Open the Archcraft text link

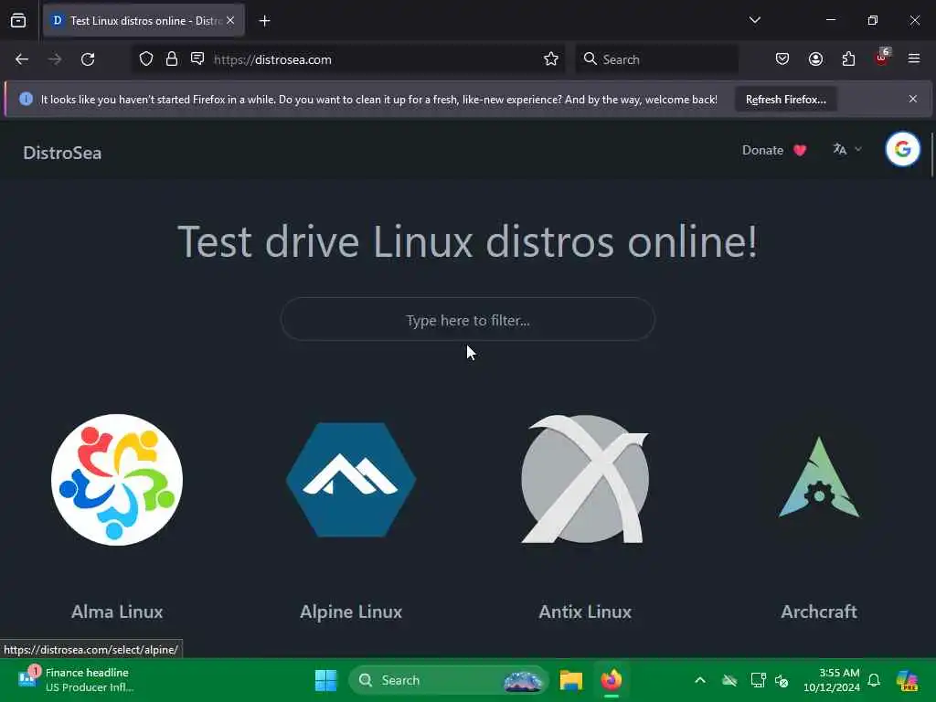(x=819, y=612)
